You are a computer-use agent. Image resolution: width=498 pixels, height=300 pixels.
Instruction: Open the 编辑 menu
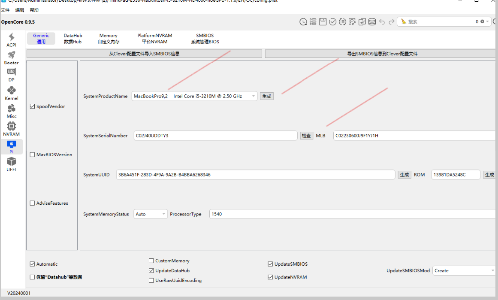[x=20, y=10]
